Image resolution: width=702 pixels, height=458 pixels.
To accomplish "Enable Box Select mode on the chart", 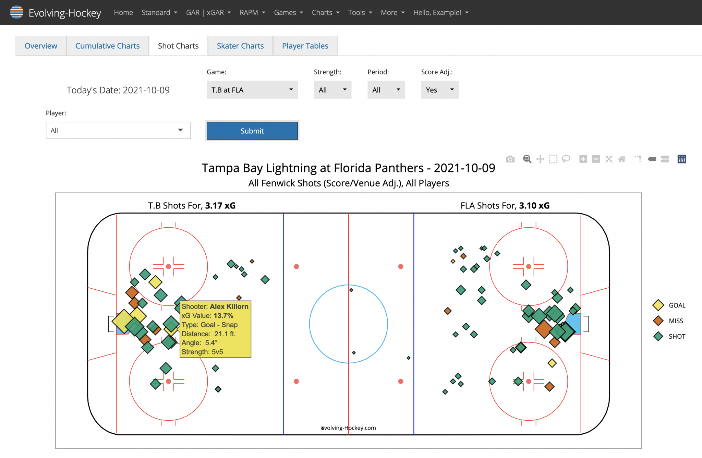I will tap(553, 159).
